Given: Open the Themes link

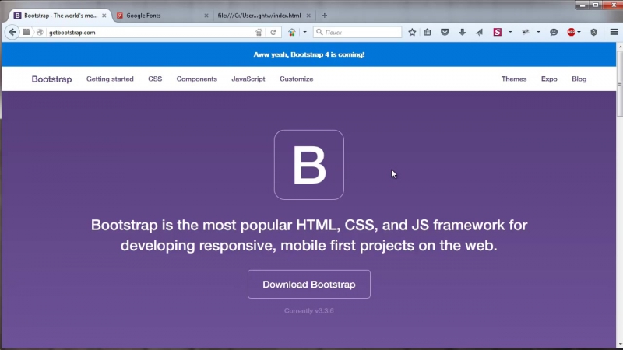Looking at the screenshot, I should pyautogui.click(x=514, y=79).
